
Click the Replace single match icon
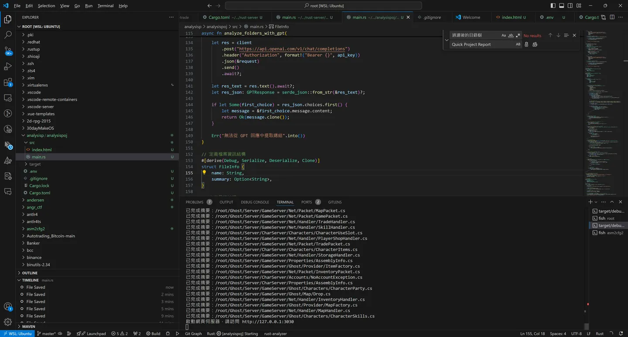tap(526, 44)
